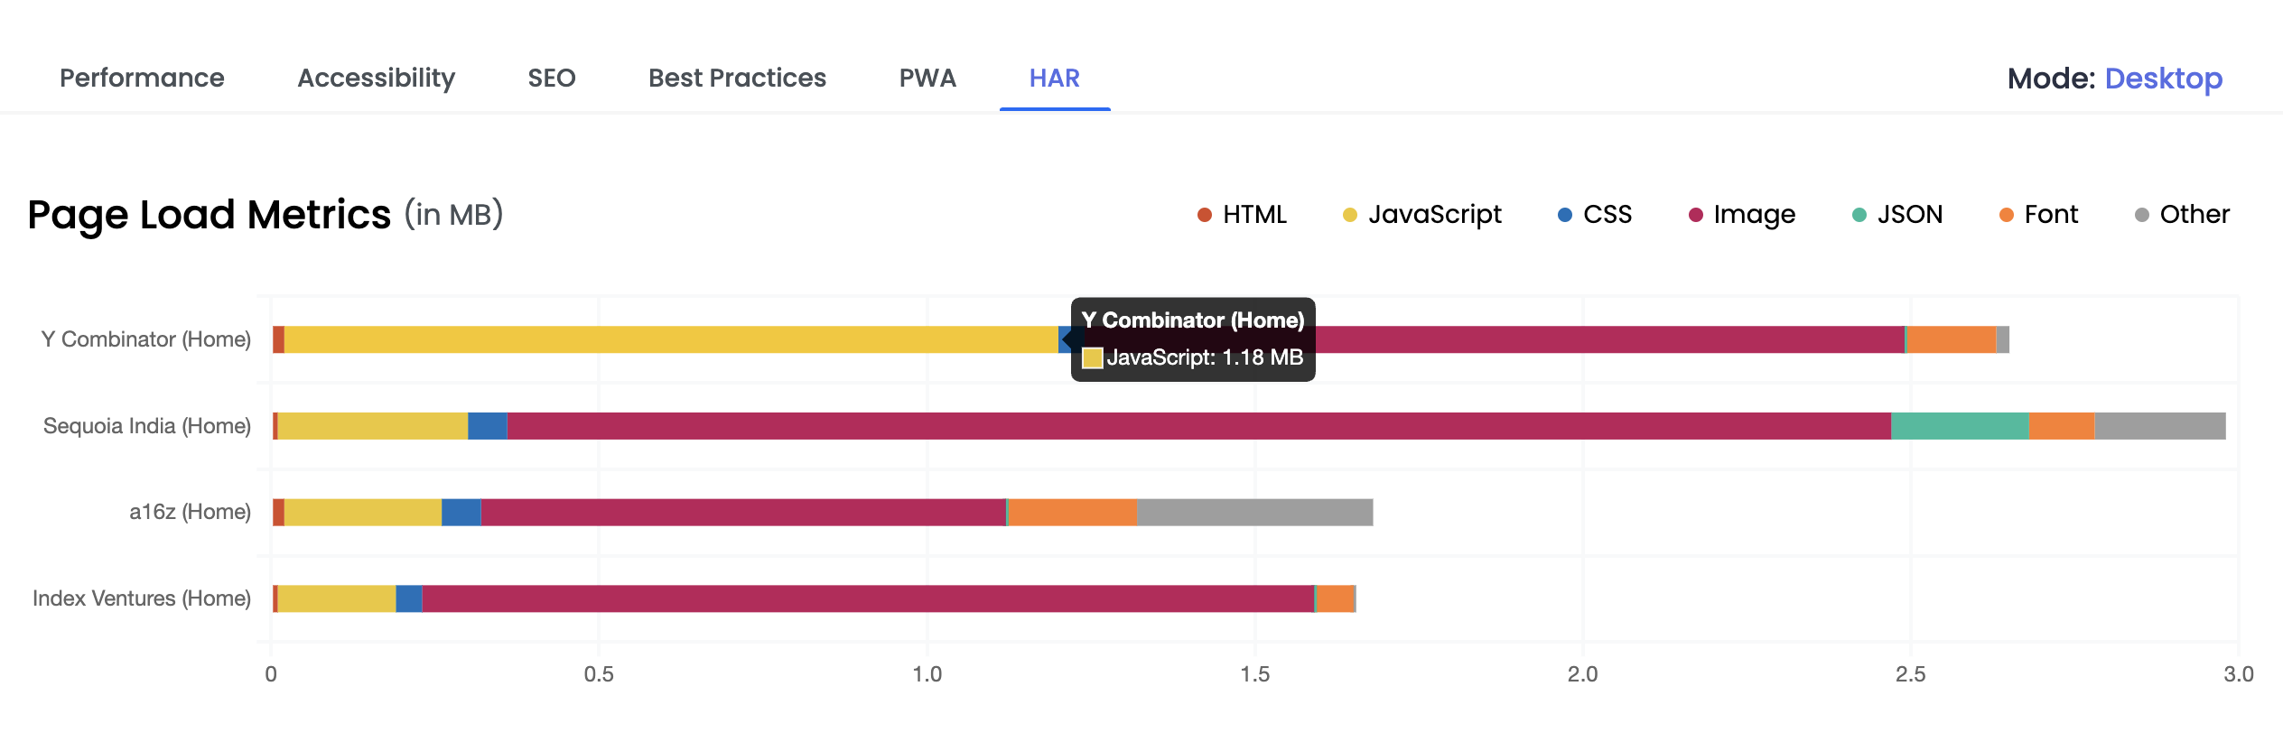This screenshot has height=751, width=2283.
Task: Click the 1.5 x-axis tick label
Action: click(1255, 674)
